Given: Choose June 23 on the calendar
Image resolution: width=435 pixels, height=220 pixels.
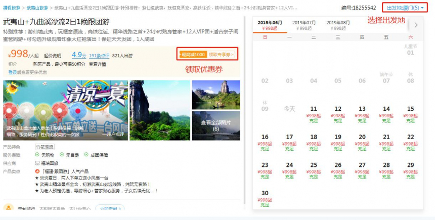Looking at the screenshot, I should tap(265, 170).
